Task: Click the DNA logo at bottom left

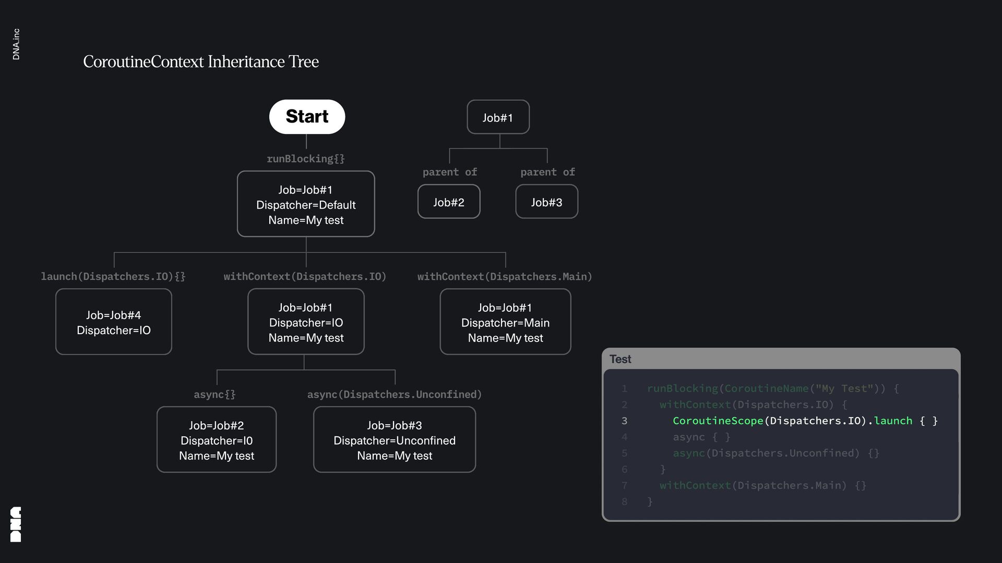Action: click(x=16, y=524)
